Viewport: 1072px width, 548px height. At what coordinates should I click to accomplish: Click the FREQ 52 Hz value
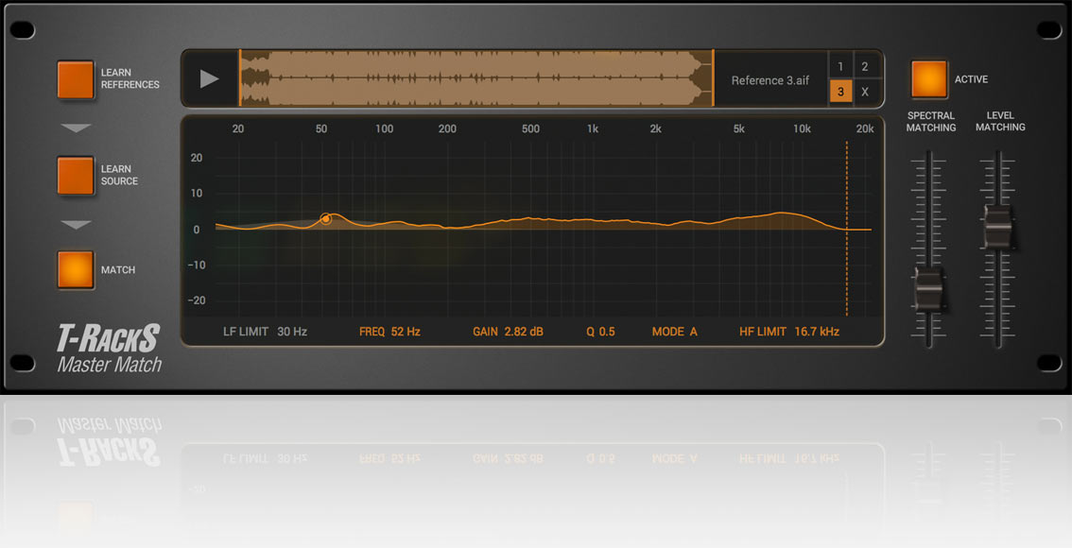(x=389, y=332)
